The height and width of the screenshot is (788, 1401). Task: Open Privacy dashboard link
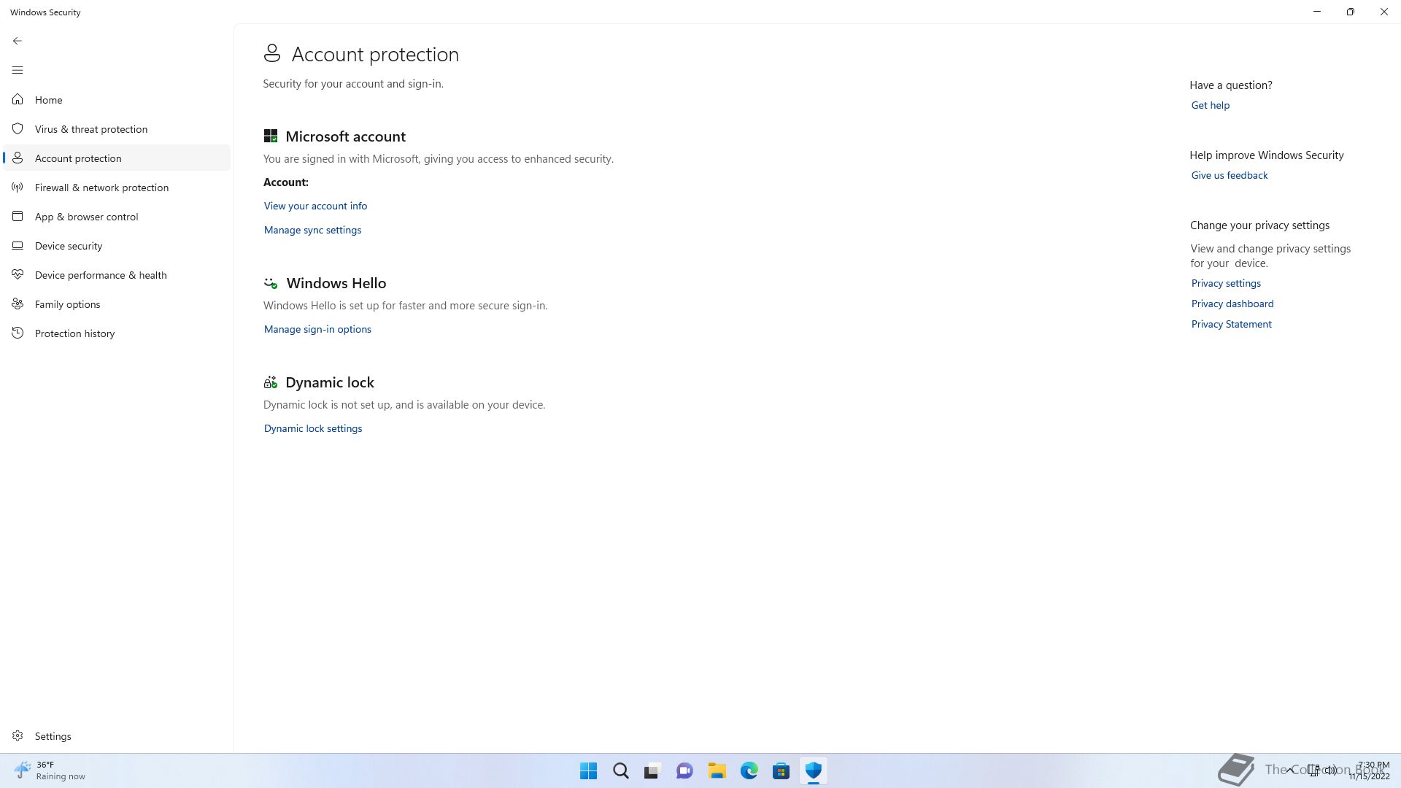[x=1232, y=304]
